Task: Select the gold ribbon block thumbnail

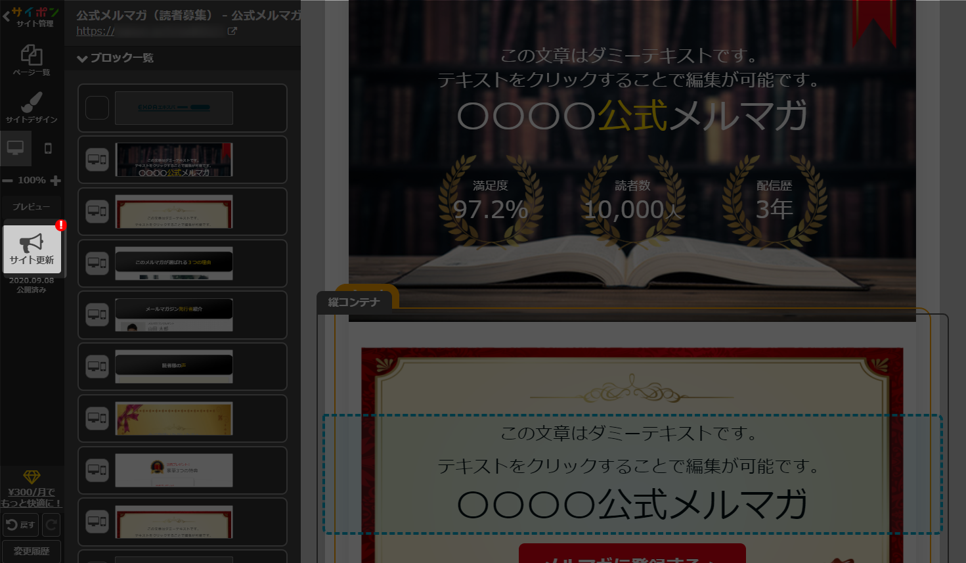Action: coord(174,418)
